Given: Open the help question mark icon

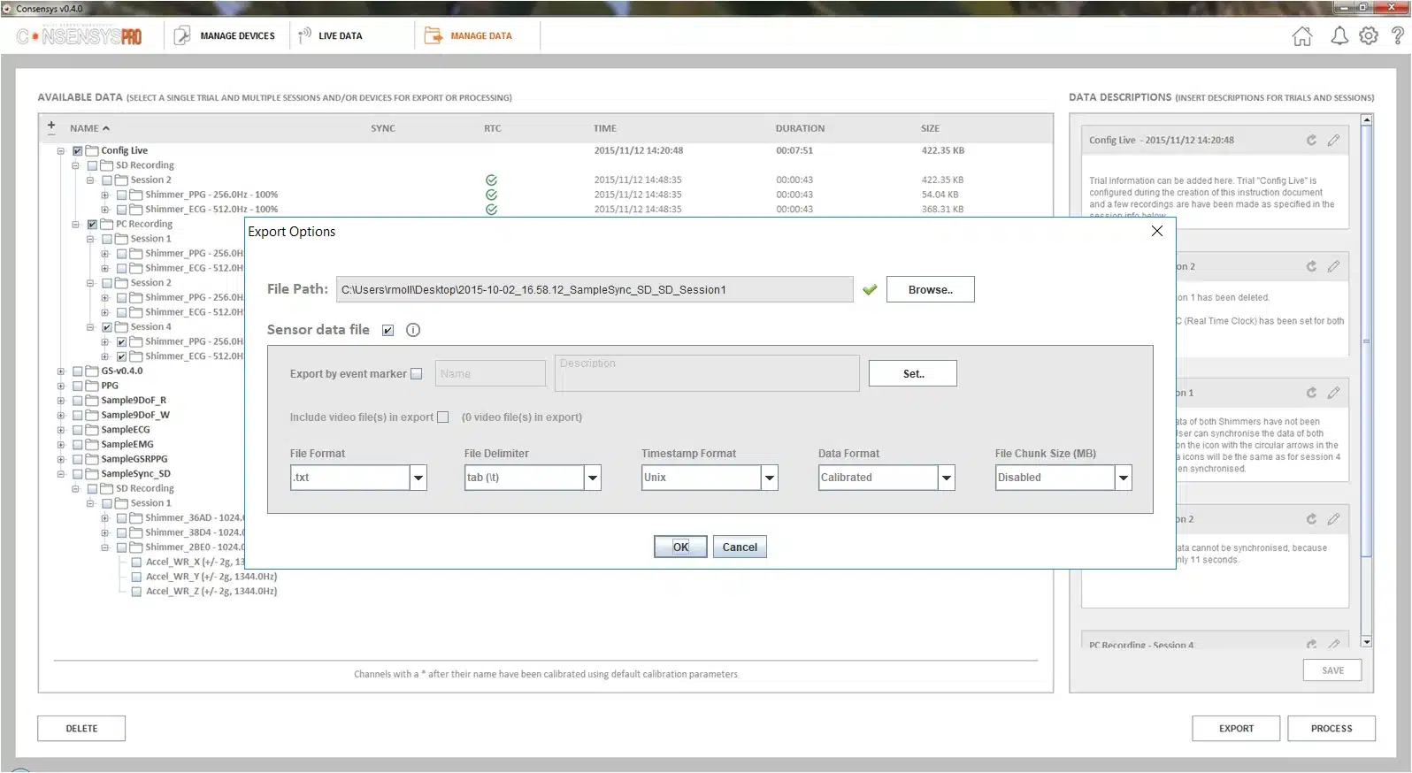Looking at the screenshot, I should click(1398, 36).
